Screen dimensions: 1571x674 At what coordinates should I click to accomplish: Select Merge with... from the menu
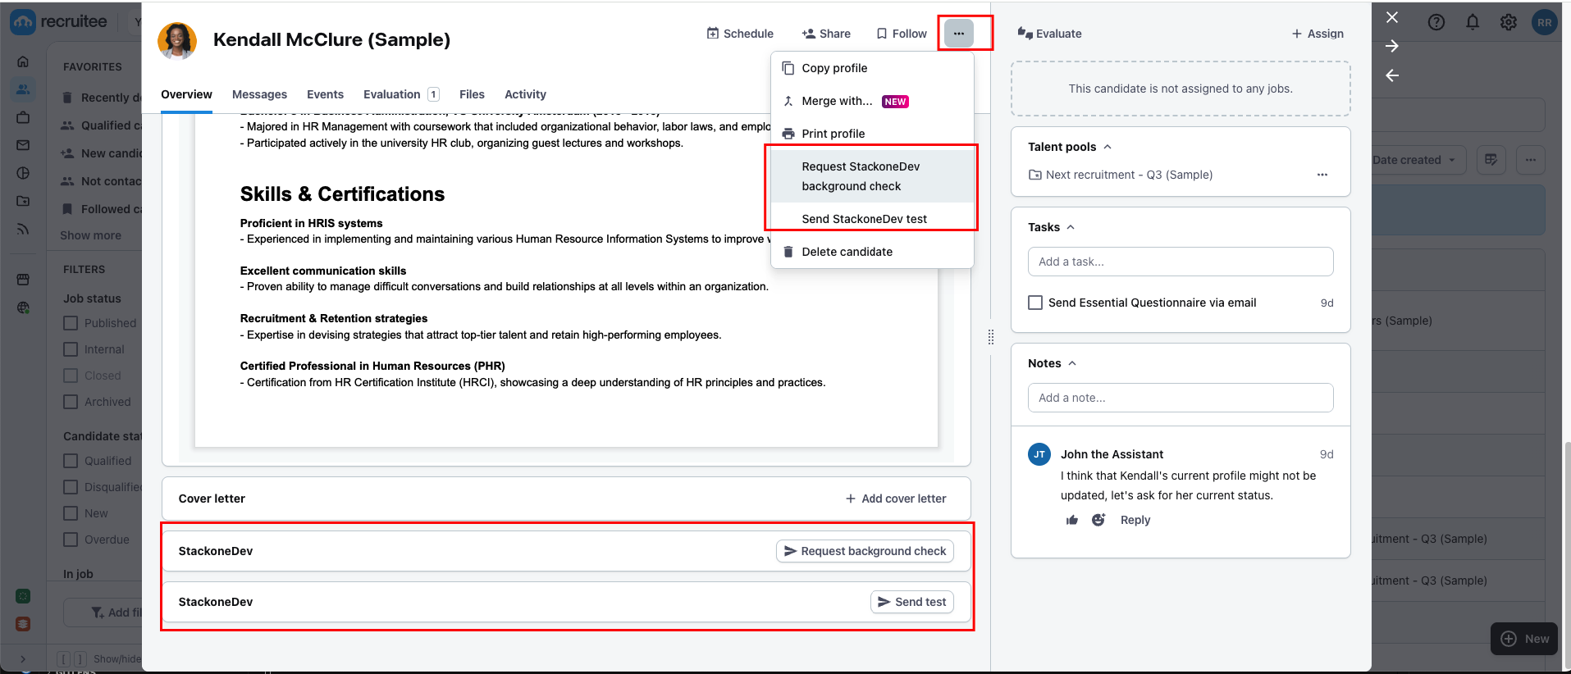point(872,101)
